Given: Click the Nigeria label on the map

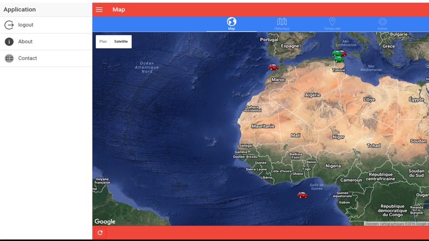Looking at the screenshot, I should [333, 166].
